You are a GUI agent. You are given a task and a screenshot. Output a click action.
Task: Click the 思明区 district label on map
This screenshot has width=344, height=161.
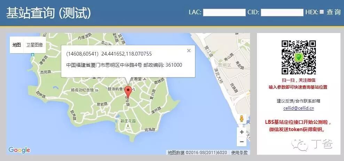(x=225, y=65)
